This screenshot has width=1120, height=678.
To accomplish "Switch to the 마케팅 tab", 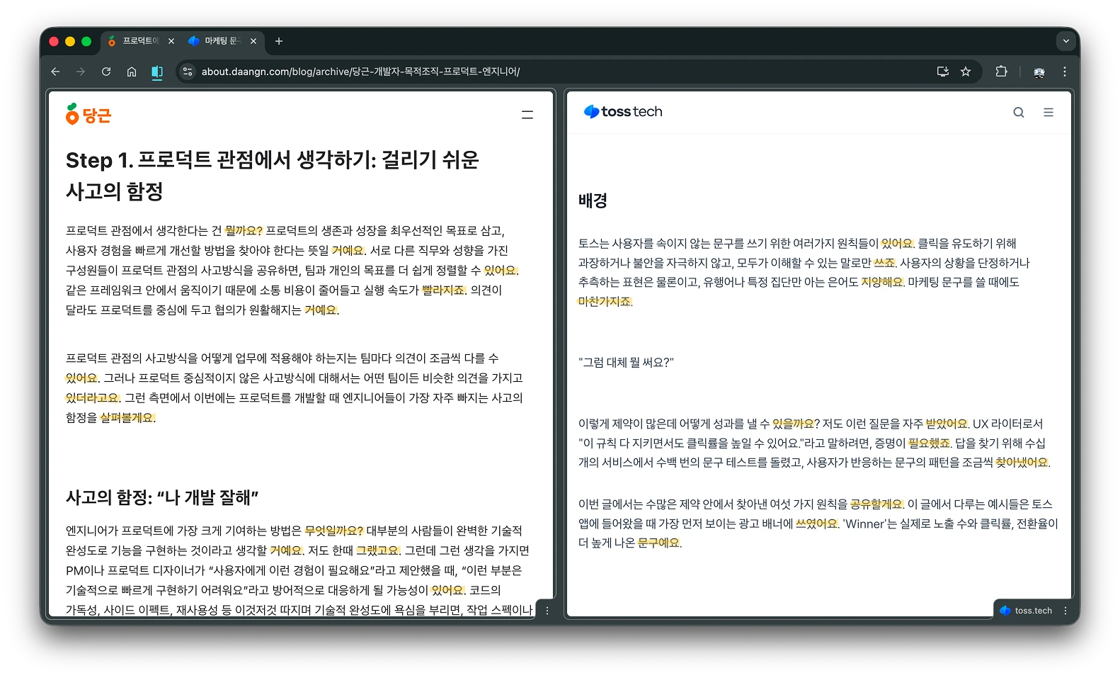I will tap(222, 41).
